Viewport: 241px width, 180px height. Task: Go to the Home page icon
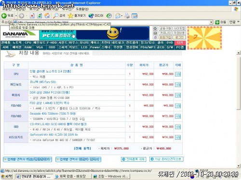(47, 16)
